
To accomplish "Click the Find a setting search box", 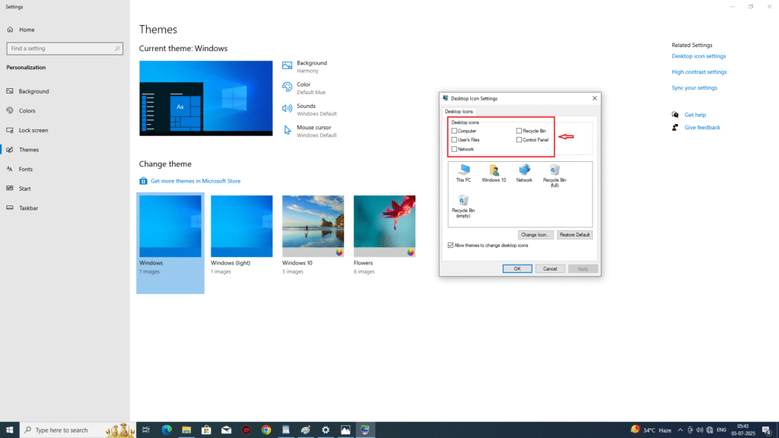I will pos(65,49).
